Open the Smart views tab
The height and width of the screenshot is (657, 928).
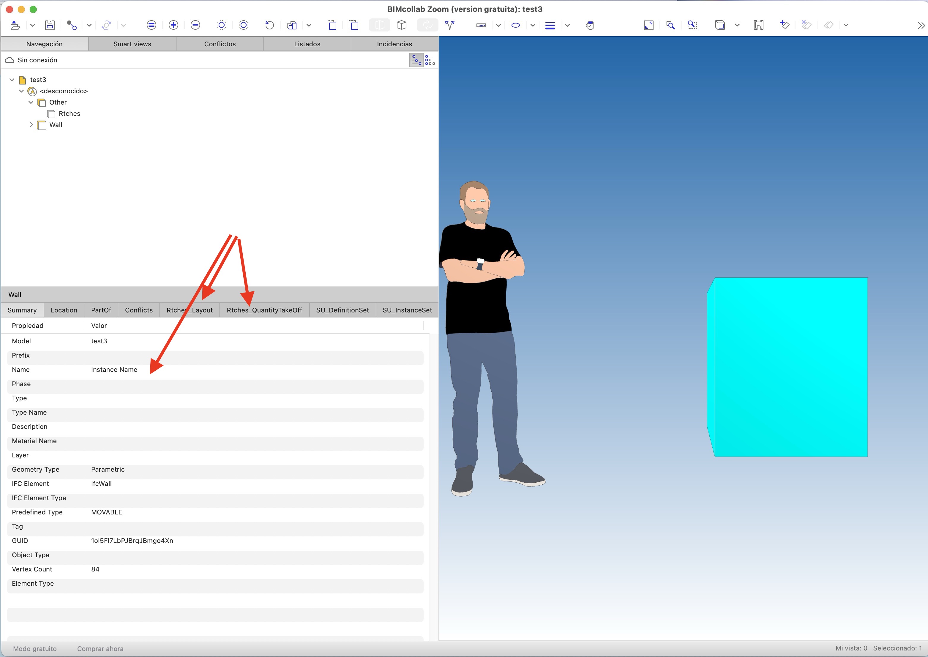[132, 44]
